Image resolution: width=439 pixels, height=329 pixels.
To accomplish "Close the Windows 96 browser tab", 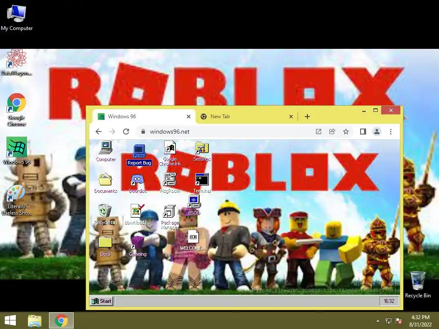I will point(189,117).
